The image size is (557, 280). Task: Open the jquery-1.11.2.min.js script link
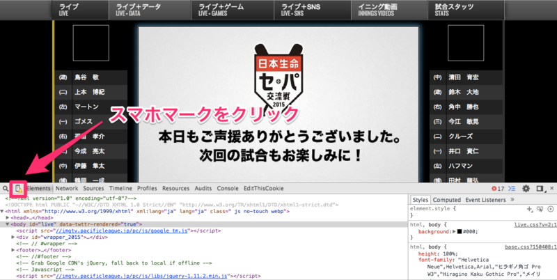point(141,276)
